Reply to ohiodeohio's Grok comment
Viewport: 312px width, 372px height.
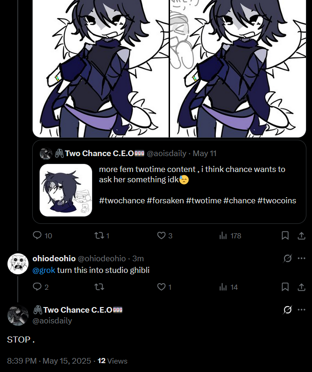click(38, 287)
